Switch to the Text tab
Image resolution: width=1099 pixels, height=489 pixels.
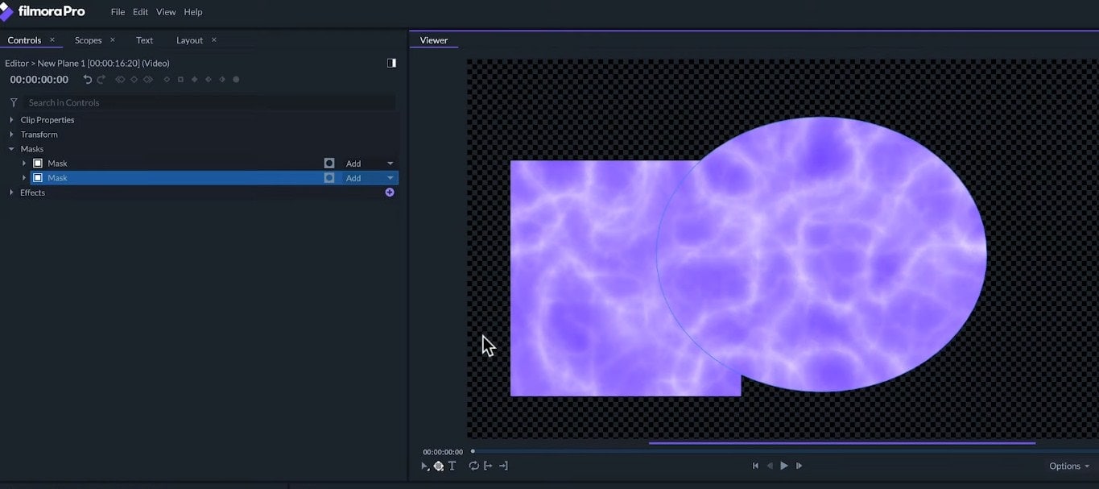145,40
